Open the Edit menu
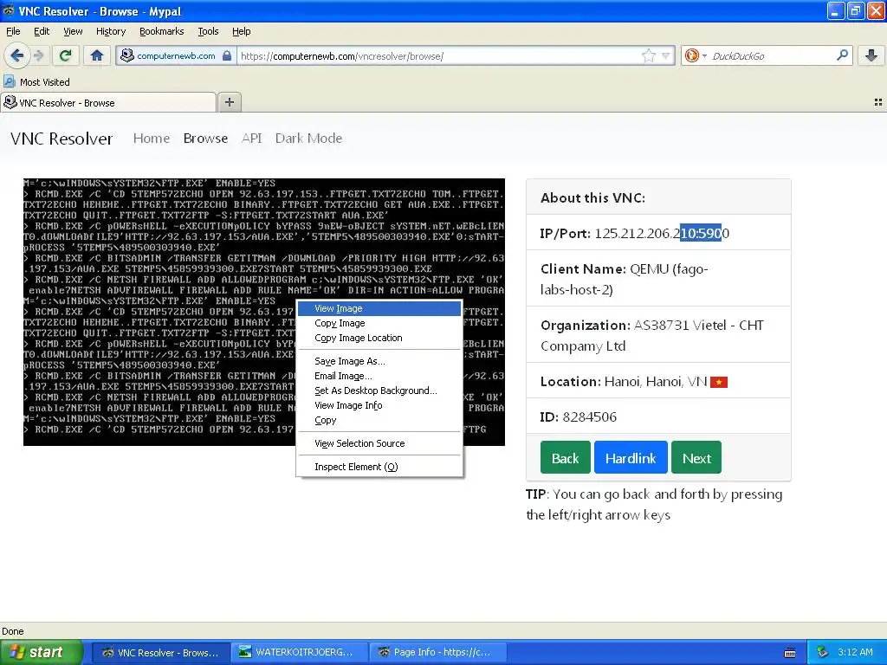 pos(42,31)
